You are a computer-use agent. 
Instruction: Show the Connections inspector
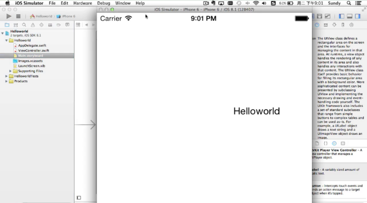point(351,25)
